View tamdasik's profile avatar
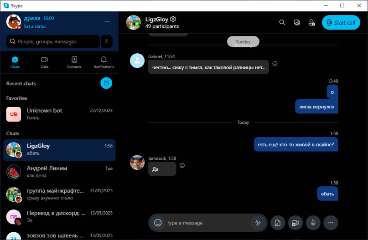The image size is (368, 240). (137, 163)
